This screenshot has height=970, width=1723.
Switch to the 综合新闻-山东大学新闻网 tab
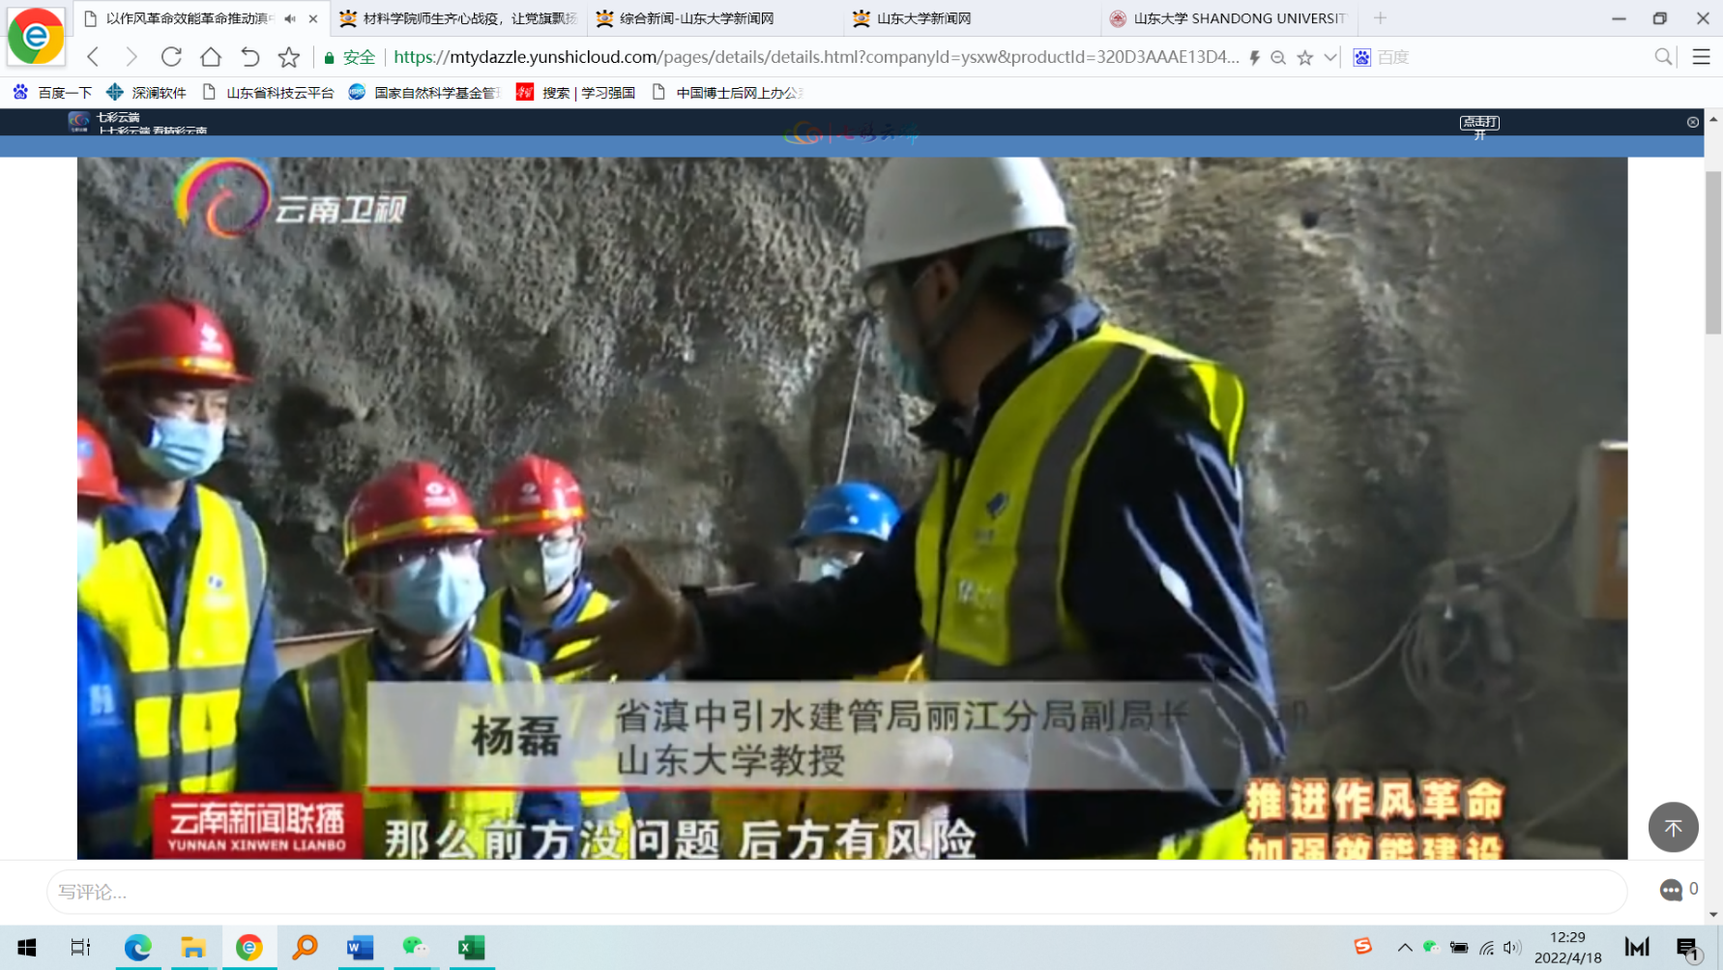(x=696, y=18)
